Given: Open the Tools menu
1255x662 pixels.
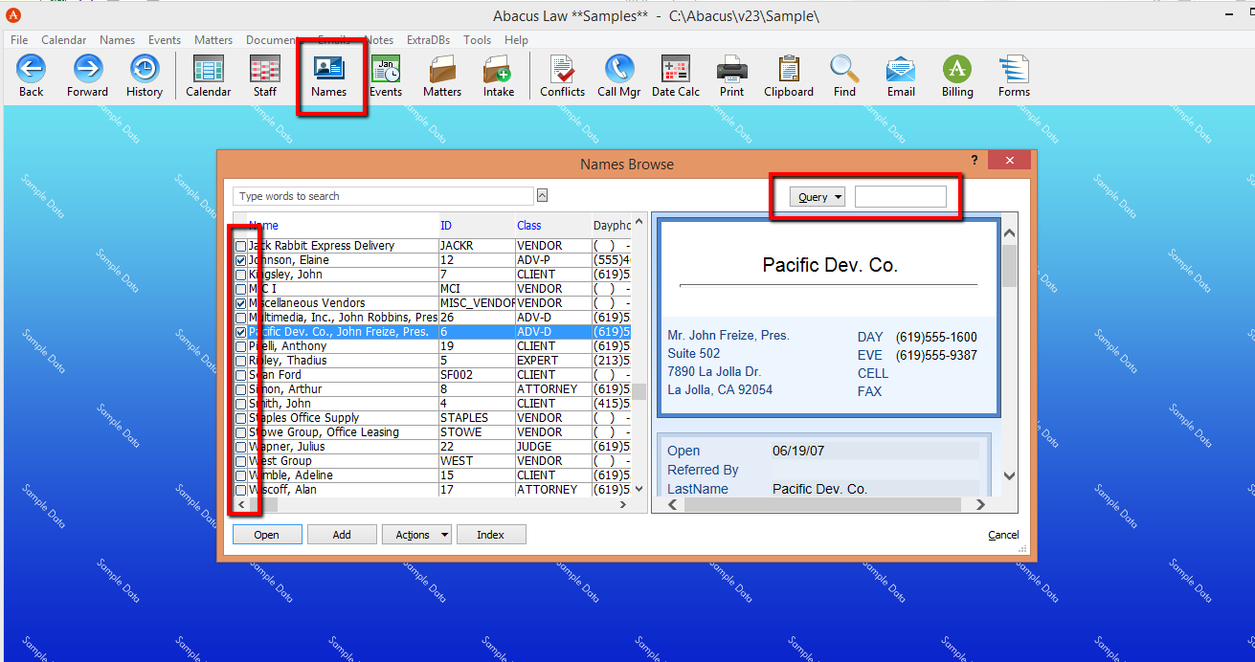Looking at the screenshot, I should tap(477, 40).
